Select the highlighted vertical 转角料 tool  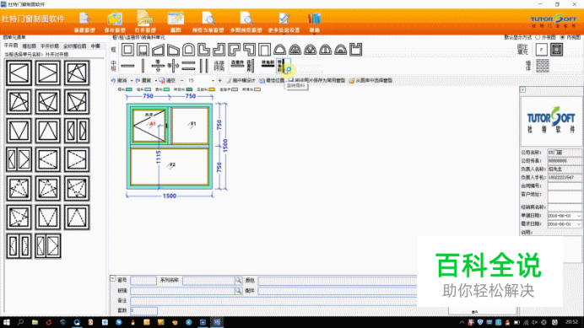(x=284, y=66)
